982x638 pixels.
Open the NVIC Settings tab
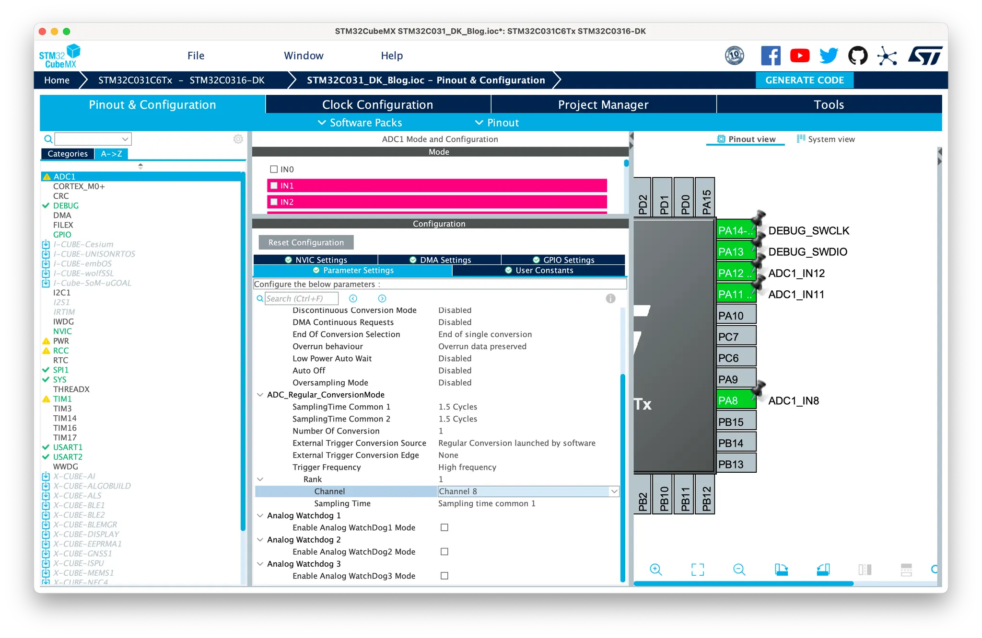[x=316, y=260]
